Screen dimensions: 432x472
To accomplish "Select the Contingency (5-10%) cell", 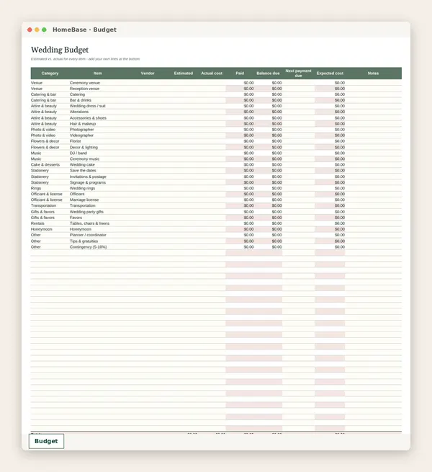I will click(97, 247).
